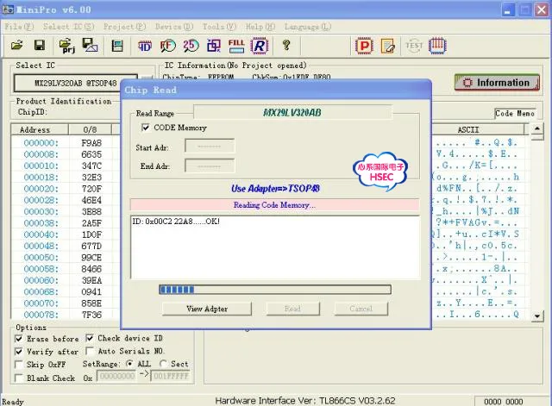Click the range end 001FFFFF field
Viewport: 552px width, 406px height.
tap(171, 376)
